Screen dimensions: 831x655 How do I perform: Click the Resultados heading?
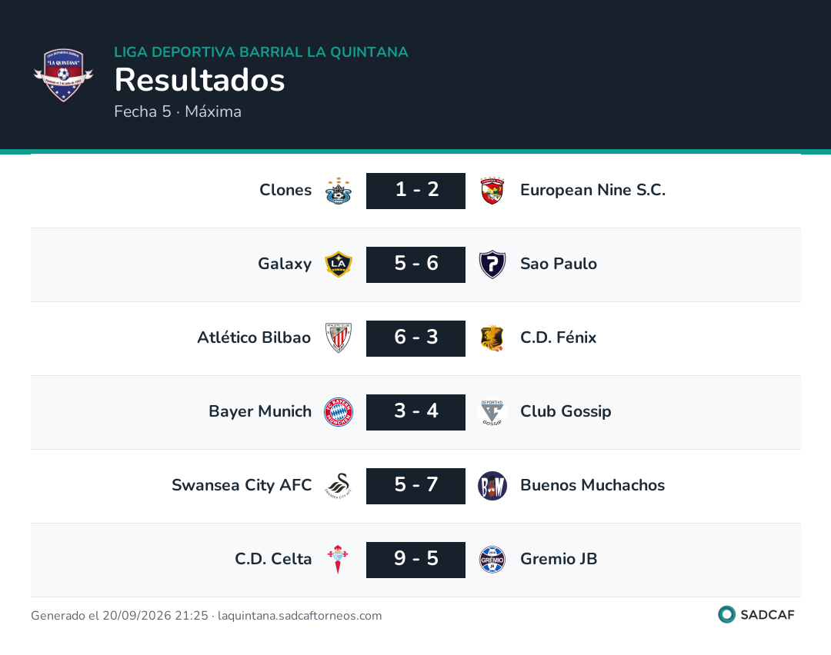click(x=200, y=80)
